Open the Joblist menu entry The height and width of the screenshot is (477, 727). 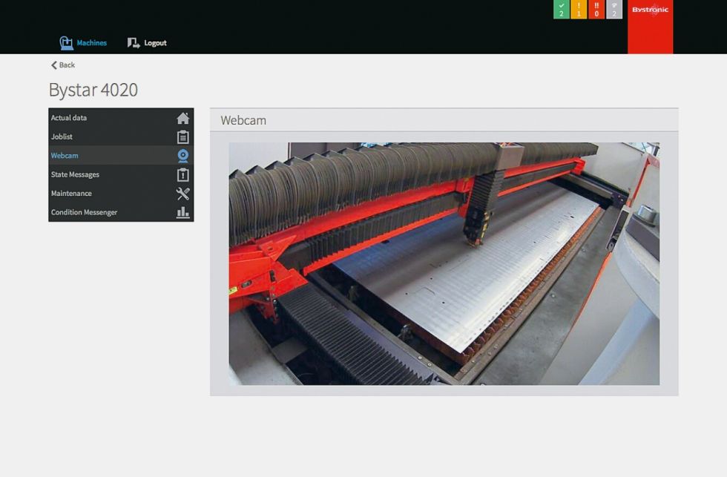121,136
